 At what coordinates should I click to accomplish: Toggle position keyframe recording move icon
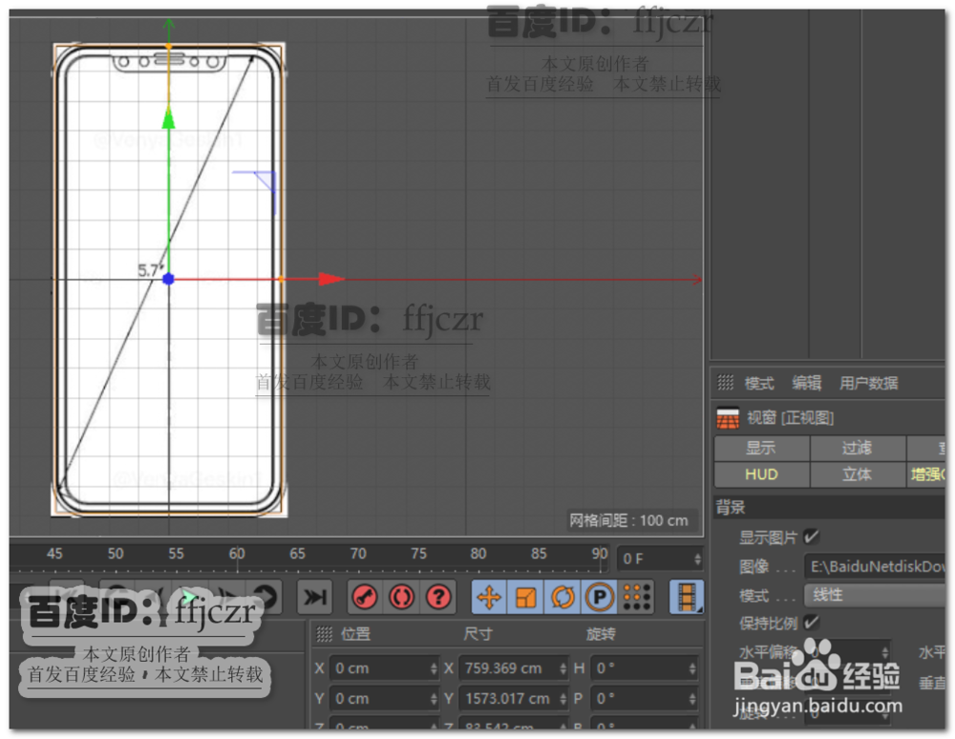[x=489, y=597]
